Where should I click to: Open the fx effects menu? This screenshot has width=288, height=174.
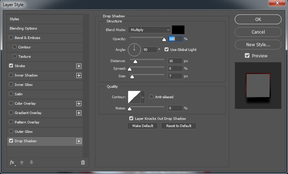12,162
